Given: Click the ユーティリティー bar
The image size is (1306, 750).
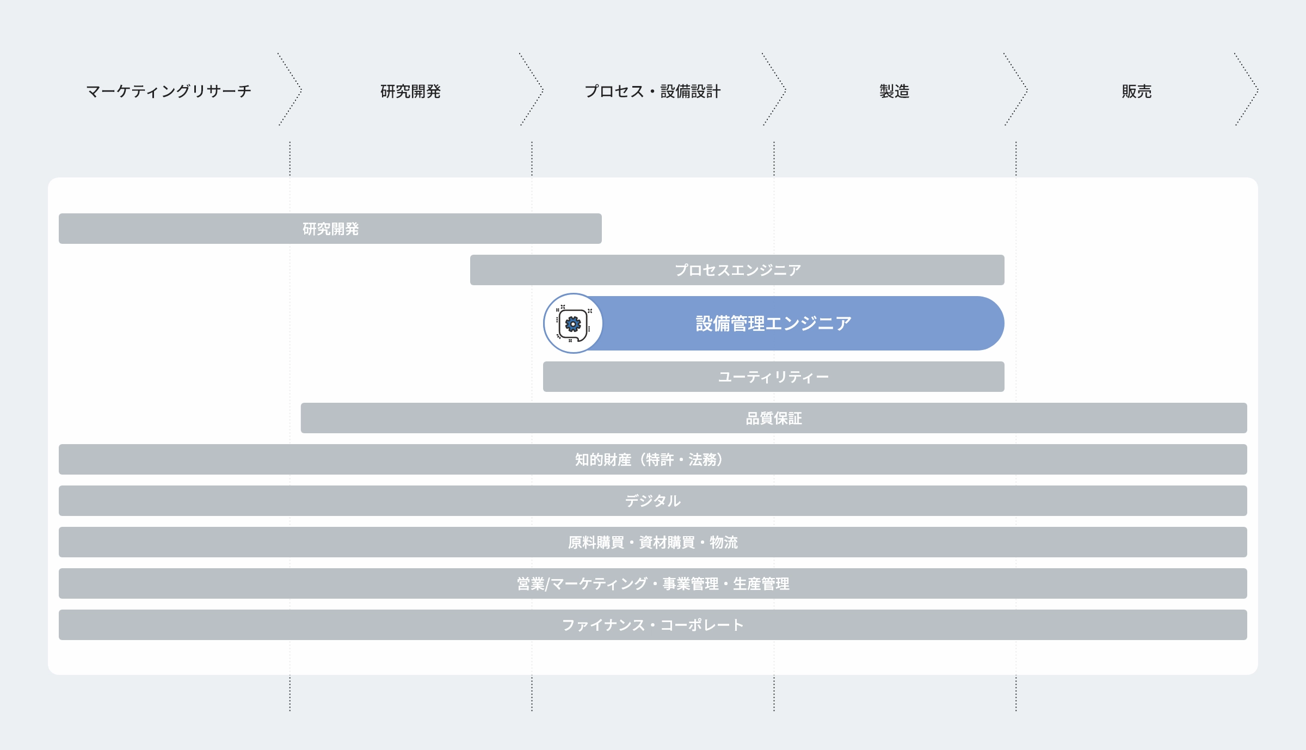Looking at the screenshot, I should pos(773,377).
